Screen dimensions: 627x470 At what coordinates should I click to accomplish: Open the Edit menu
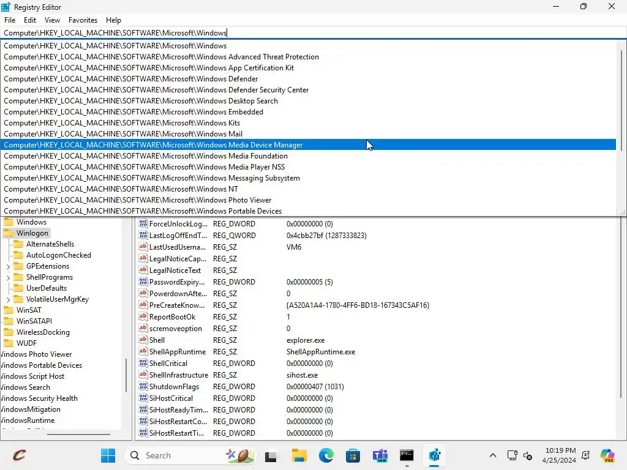(30, 20)
